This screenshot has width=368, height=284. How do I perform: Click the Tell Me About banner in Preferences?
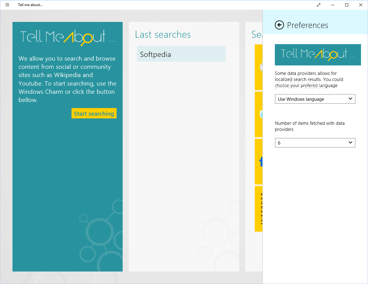tap(318, 55)
